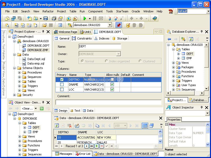Open the Default layout dropdown

point(208,11)
